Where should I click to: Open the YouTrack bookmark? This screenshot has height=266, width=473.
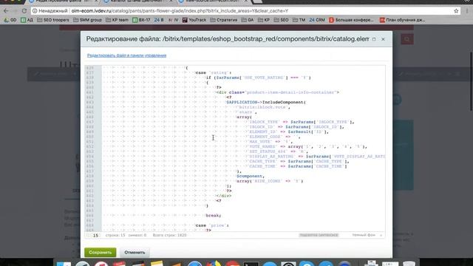pyautogui.click(x=194, y=20)
